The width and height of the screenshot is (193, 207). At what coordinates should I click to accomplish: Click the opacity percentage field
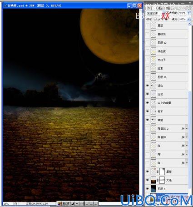(183, 13)
